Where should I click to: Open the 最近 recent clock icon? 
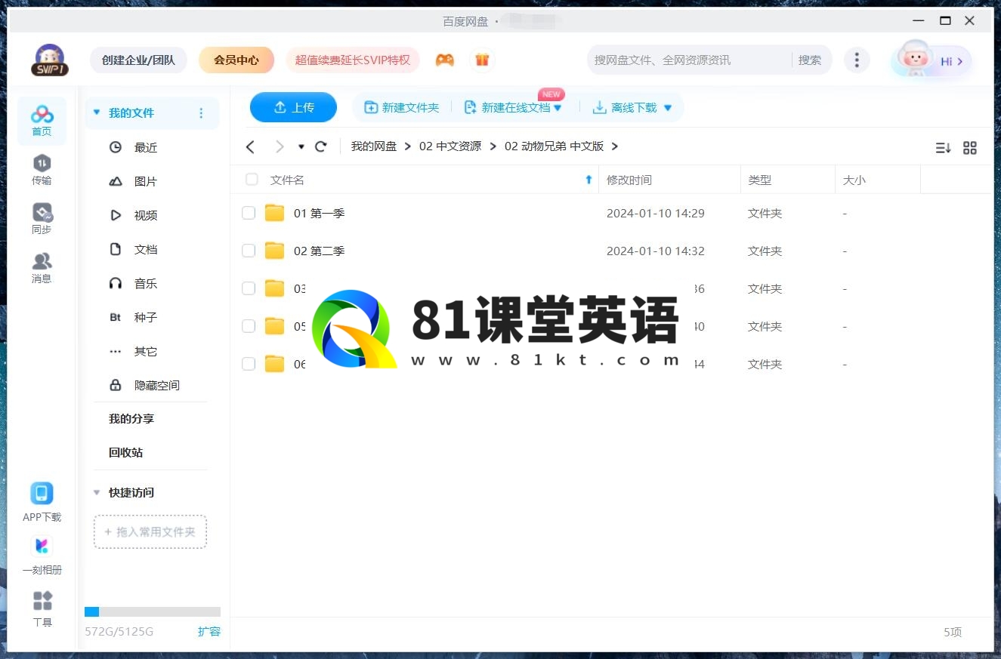pos(116,147)
